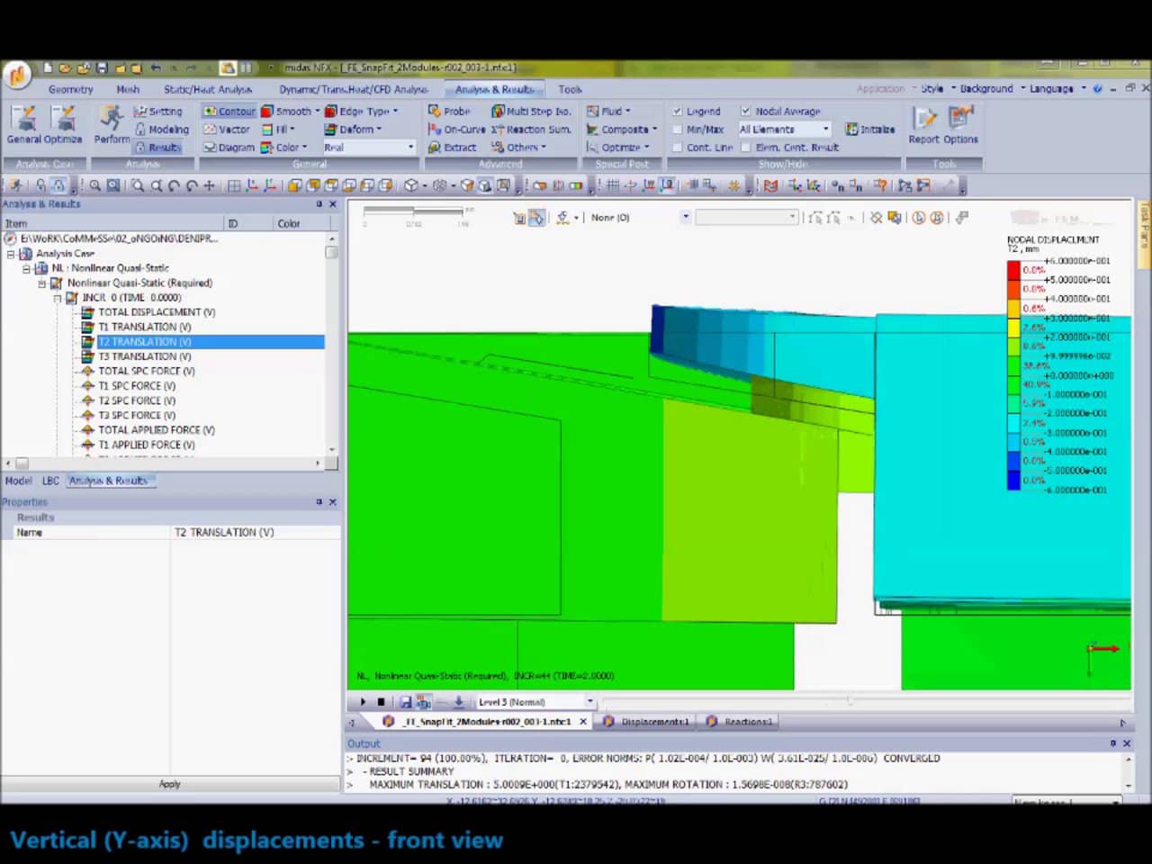
Task: Open the Fill dropdown
Action: point(278,130)
